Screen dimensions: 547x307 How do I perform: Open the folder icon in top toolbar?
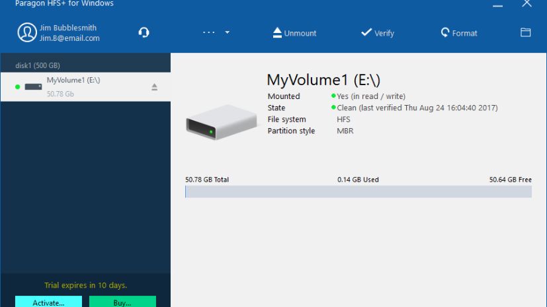(526, 32)
